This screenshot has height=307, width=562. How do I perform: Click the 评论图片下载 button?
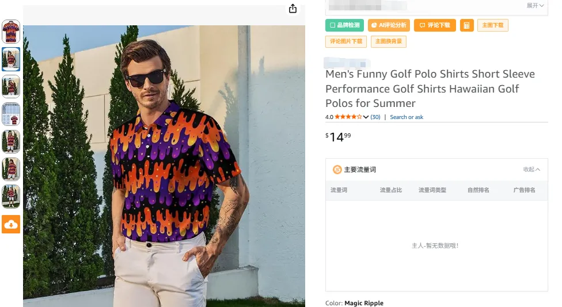tap(346, 41)
